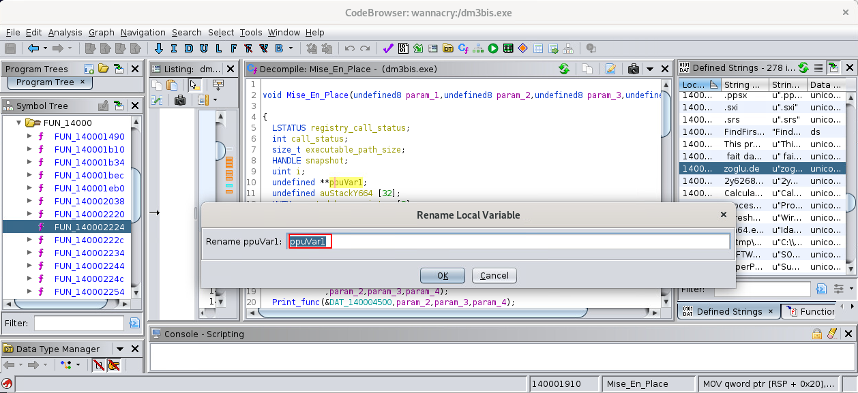Toggle the conflict filter in Data Type Manager
858x393 pixels.
click(113, 365)
